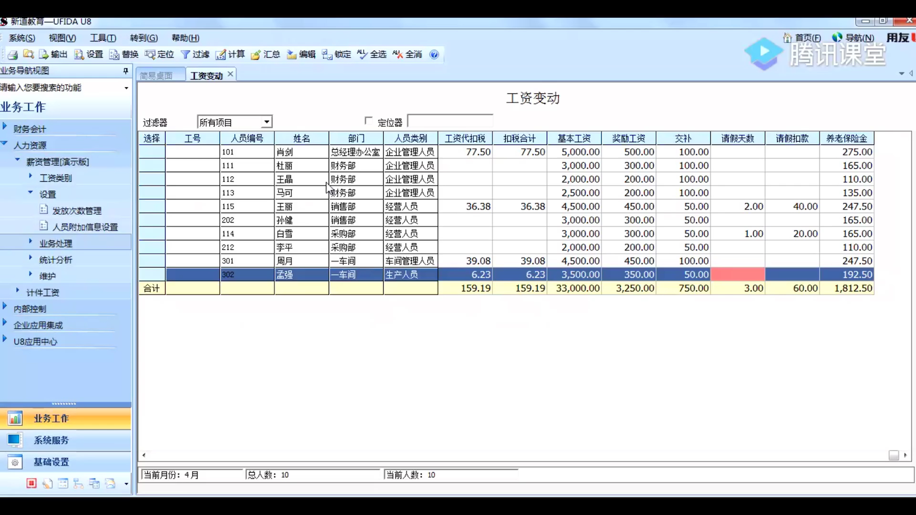Click the 输出 (Output) toolbar icon
Viewport: 916px width, 515px height.
pyautogui.click(x=52, y=54)
